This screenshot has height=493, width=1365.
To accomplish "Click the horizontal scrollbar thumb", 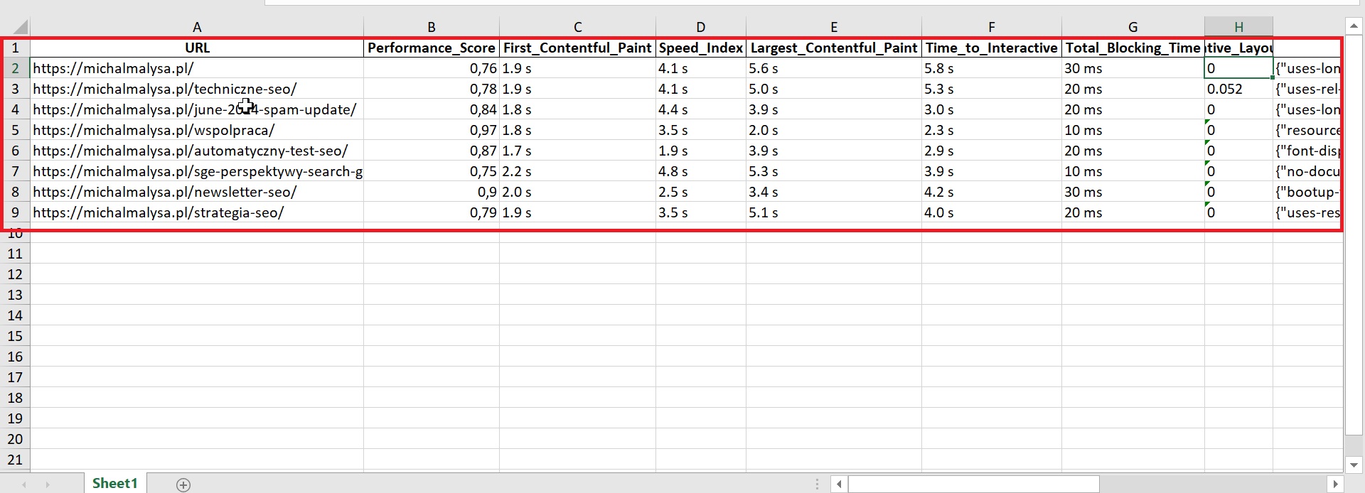I will coord(974,484).
